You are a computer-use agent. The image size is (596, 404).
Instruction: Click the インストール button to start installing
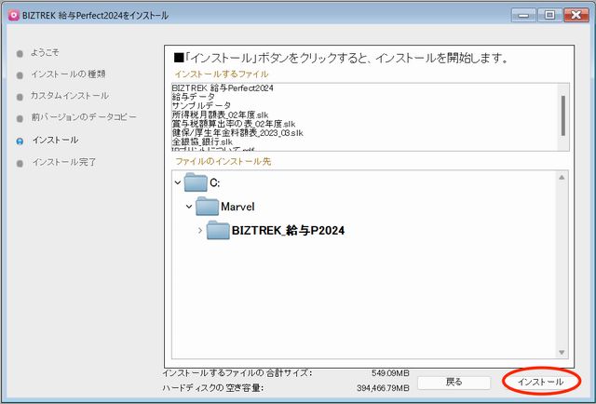540,382
